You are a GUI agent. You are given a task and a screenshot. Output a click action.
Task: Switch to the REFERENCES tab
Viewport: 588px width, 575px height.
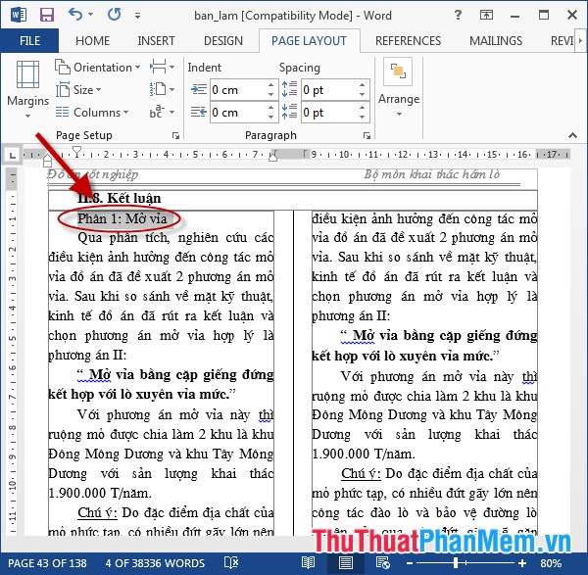tap(408, 40)
